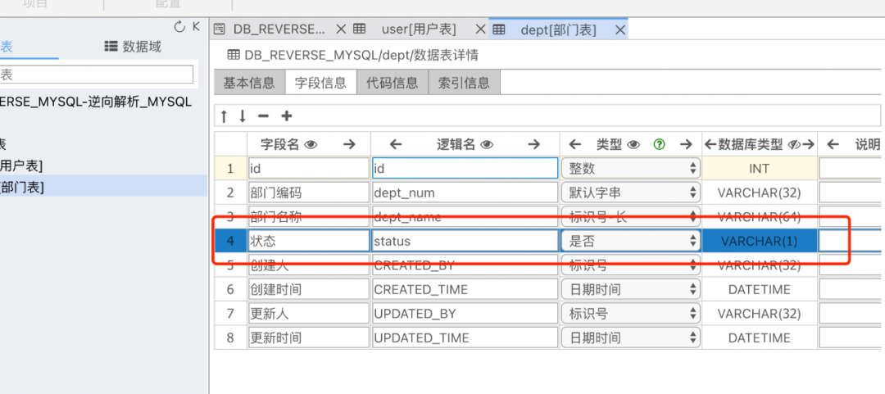Move 逻辑名 column right with arrow

[534, 145]
